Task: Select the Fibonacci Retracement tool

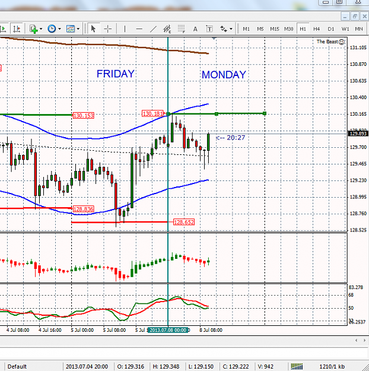Action: (182, 29)
